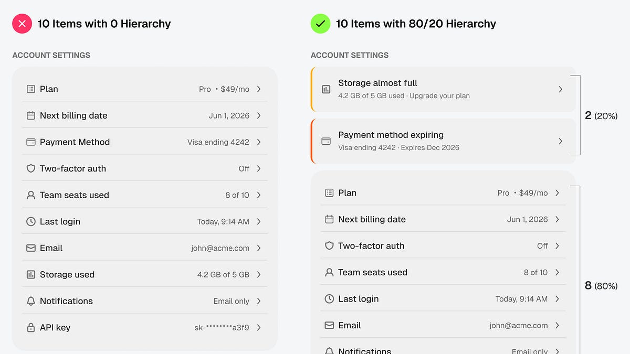This screenshot has height=354, width=630.
Task: Click '8 of 10' in the 80/20 Hierarchy list
Action: point(535,273)
